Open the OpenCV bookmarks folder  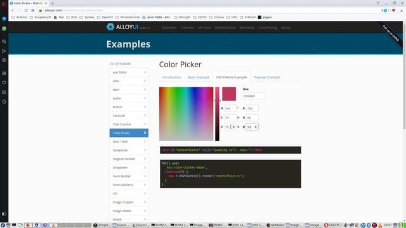[105, 17]
